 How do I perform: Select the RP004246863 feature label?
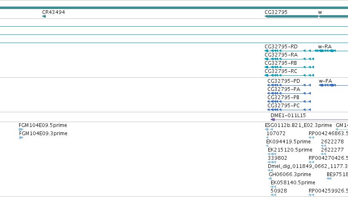(328, 134)
